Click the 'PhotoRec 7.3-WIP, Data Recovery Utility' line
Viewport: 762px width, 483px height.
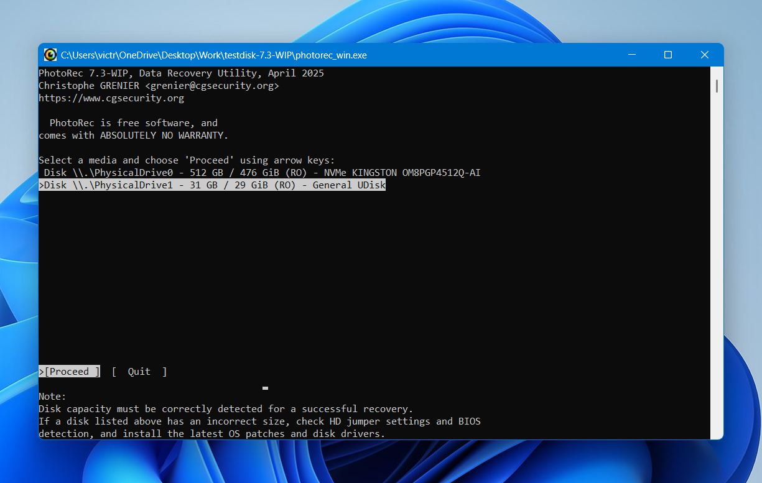coord(181,73)
